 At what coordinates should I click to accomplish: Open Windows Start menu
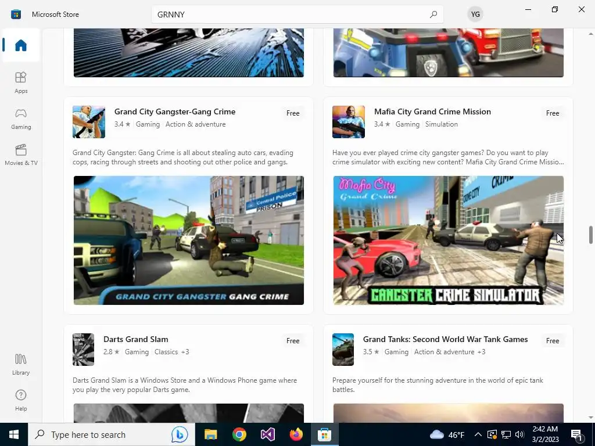(14, 434)
